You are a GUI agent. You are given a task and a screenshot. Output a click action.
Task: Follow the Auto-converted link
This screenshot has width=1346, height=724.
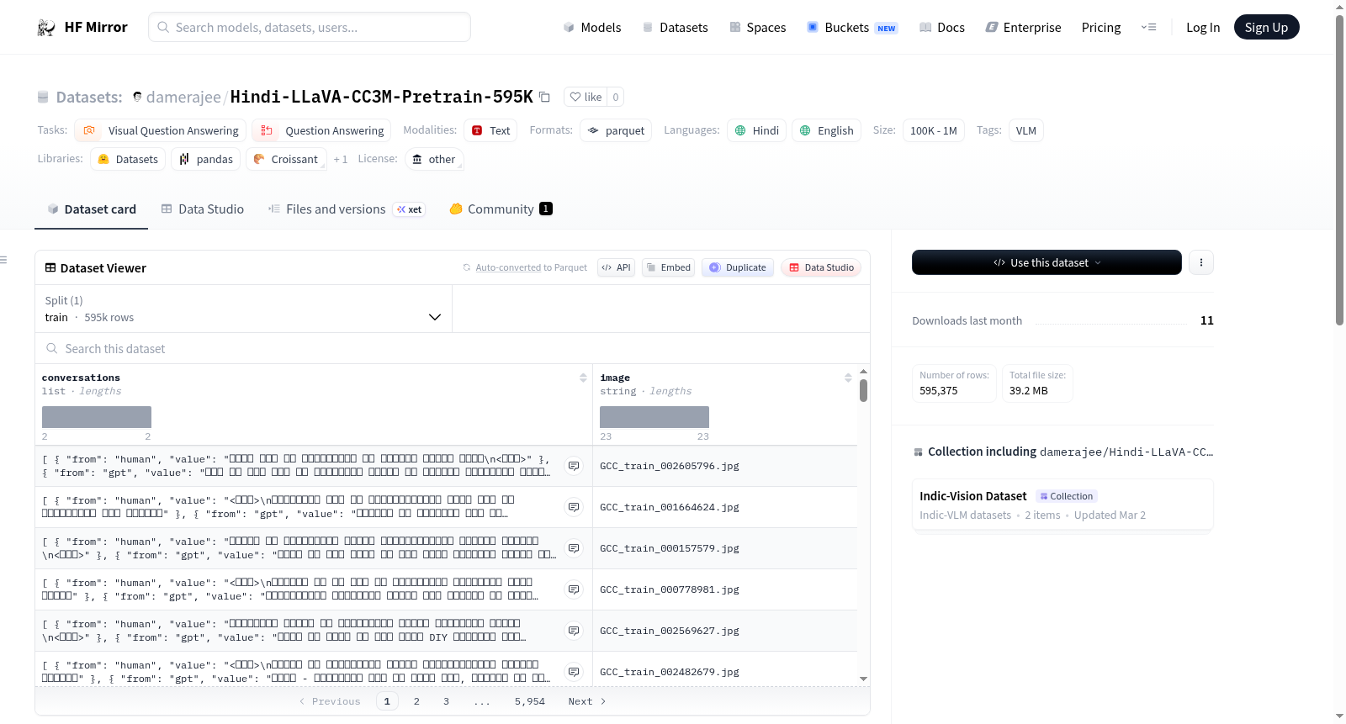pyautogui.click(x=508, y=267)
